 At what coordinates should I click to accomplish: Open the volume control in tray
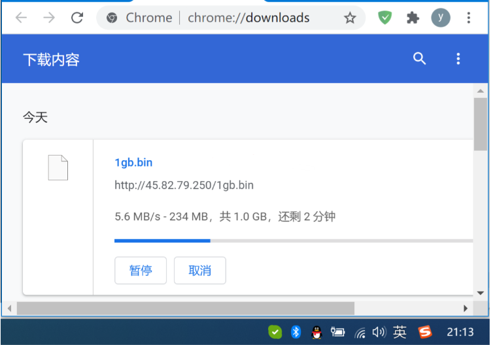point(379,332)
